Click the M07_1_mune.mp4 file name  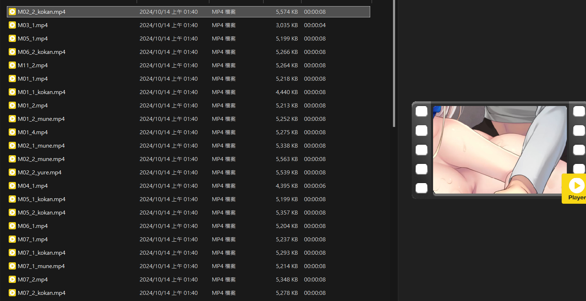coord(41,266)
